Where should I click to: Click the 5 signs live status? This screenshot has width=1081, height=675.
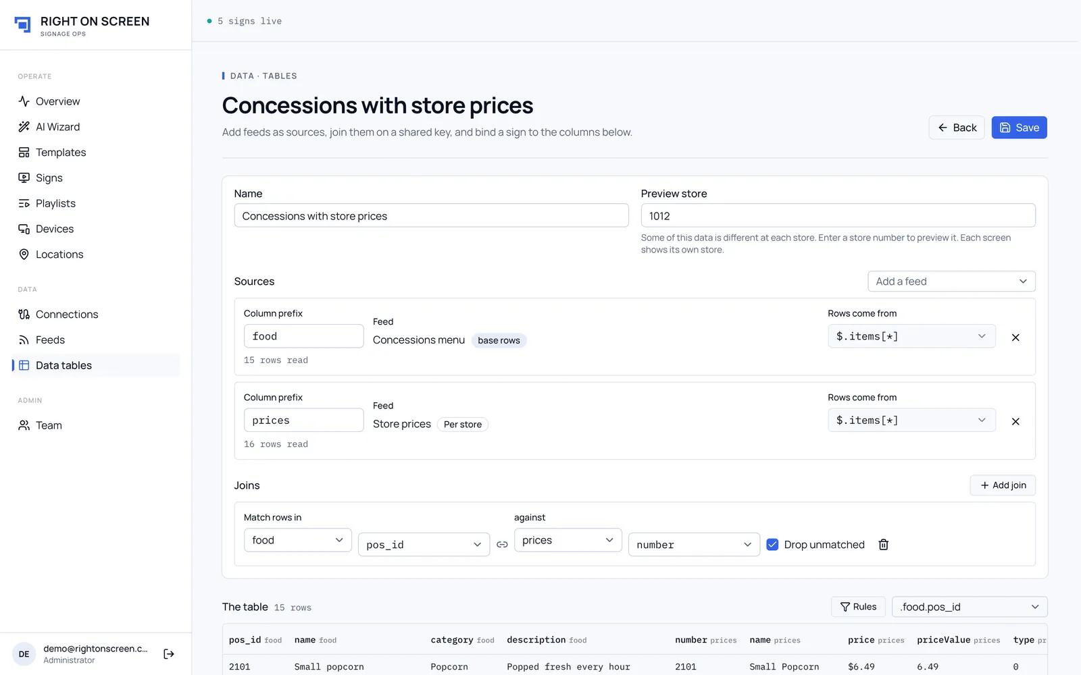click(x=245, y=21)
